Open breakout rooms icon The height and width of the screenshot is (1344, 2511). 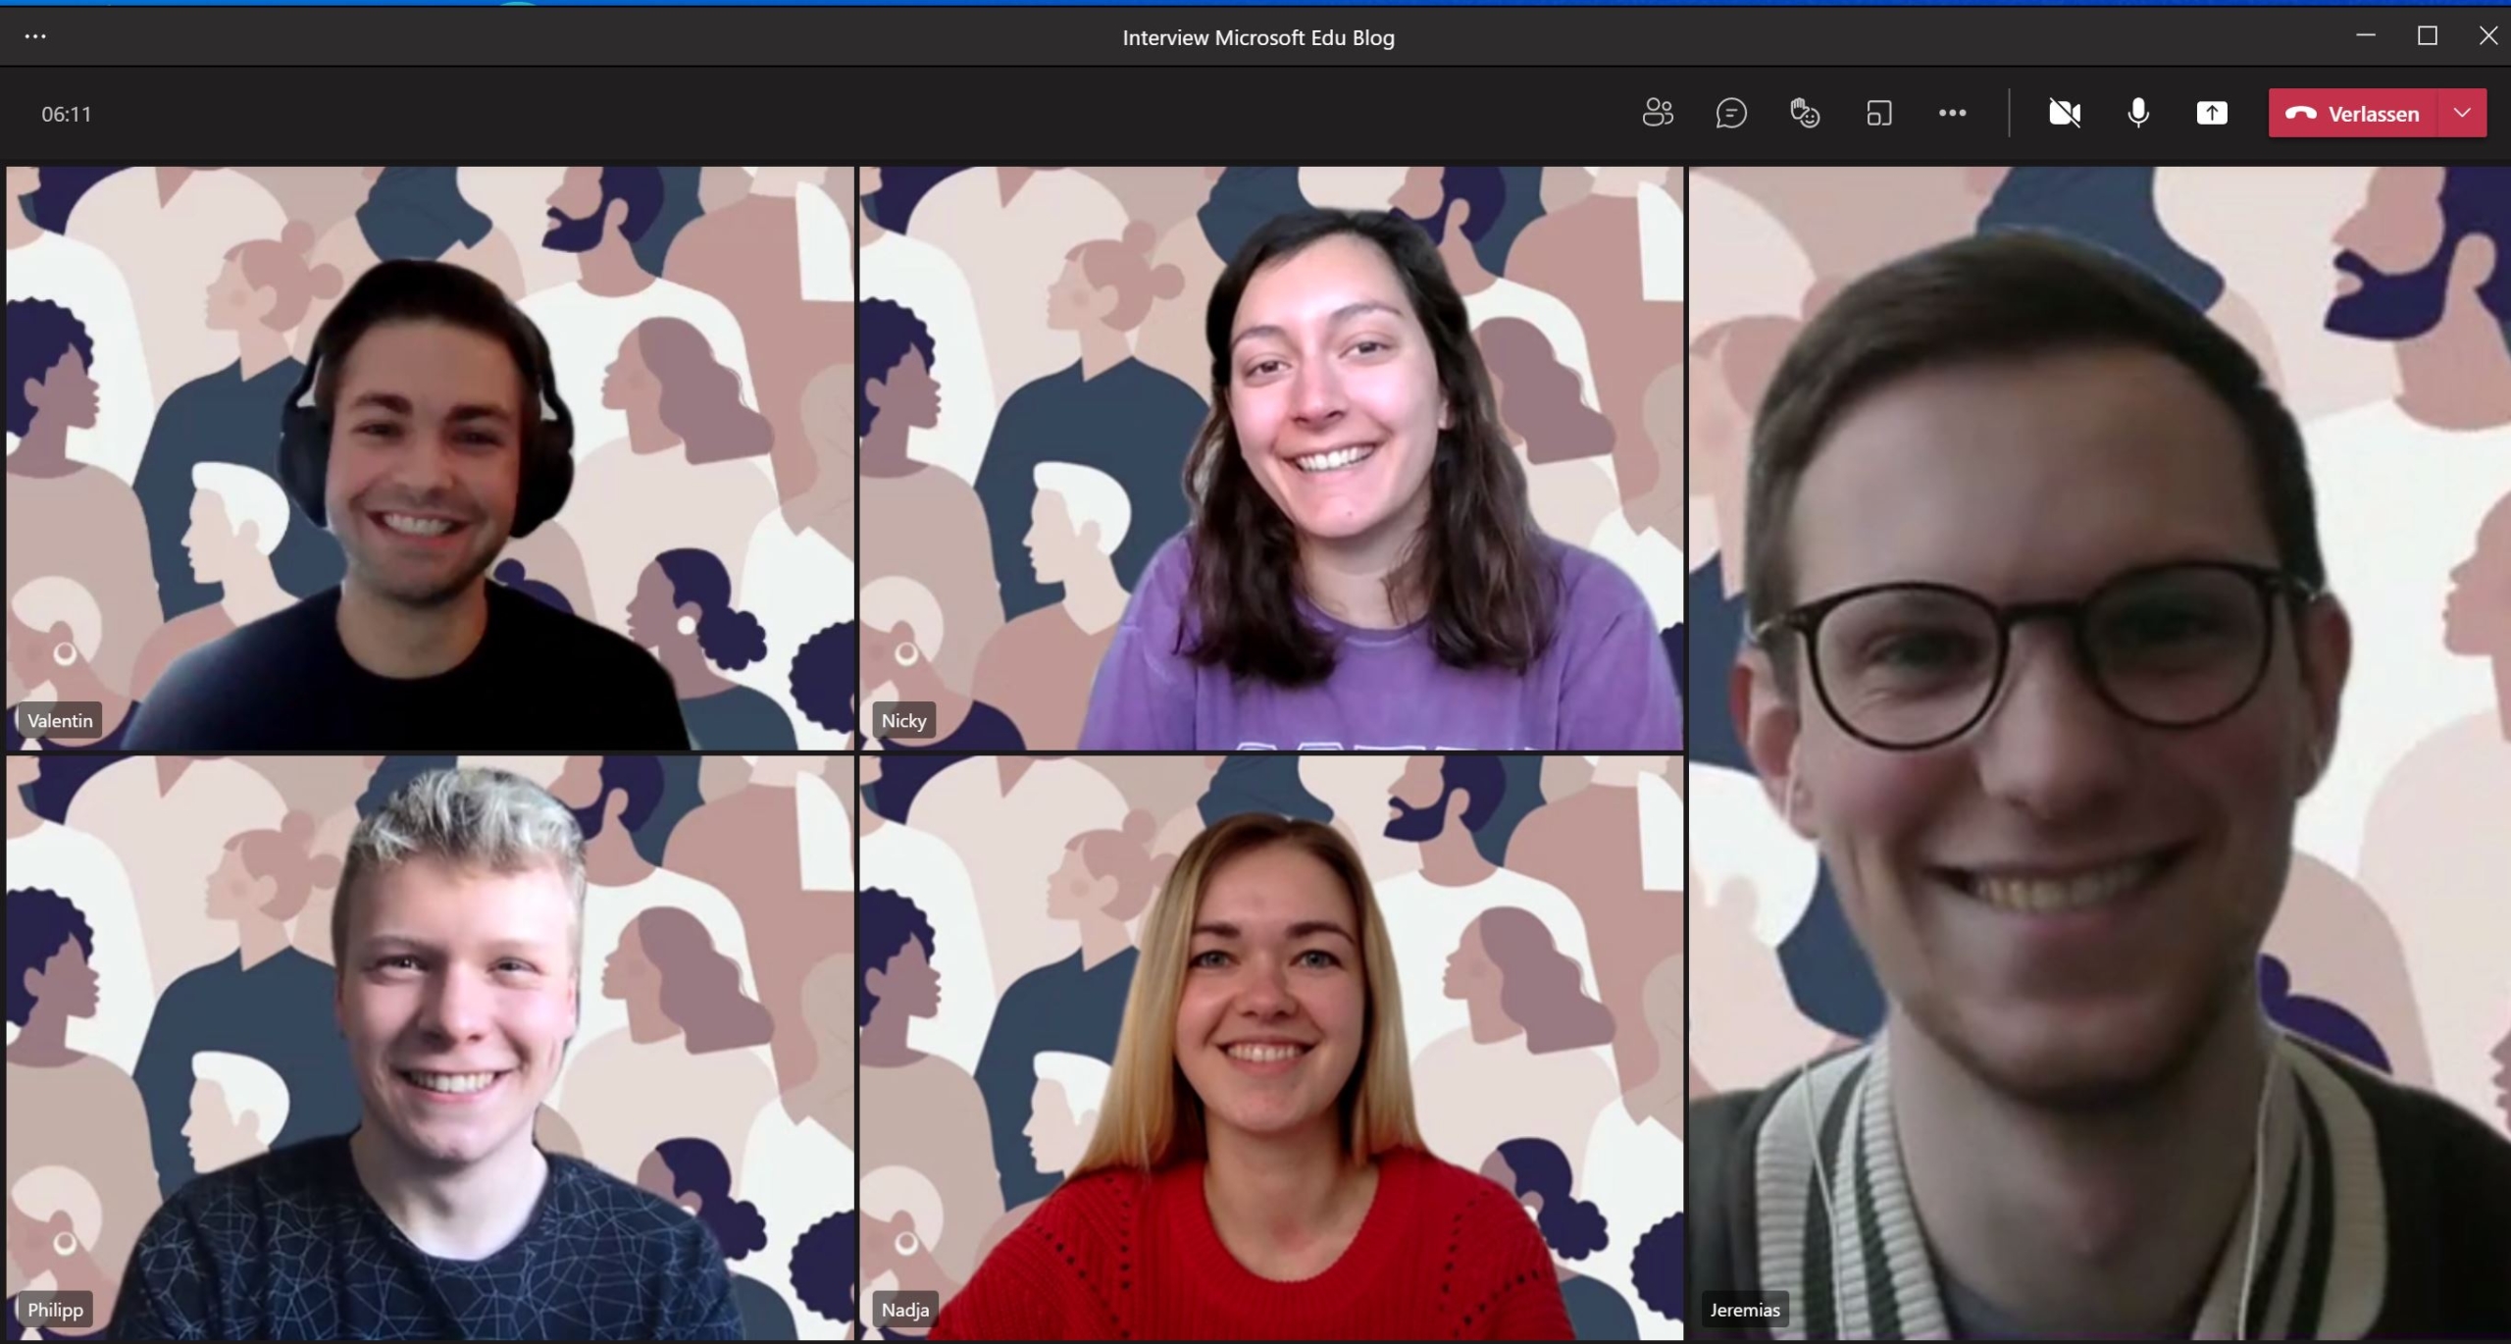pos(1878,114)
